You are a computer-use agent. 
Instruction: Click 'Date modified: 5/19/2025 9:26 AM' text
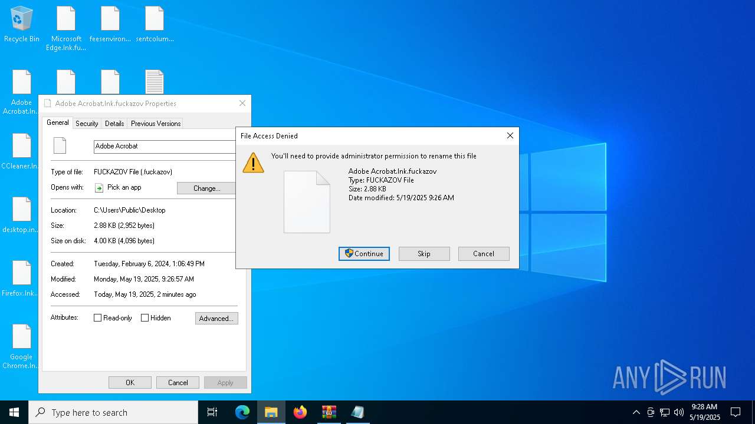click(401, 198)
